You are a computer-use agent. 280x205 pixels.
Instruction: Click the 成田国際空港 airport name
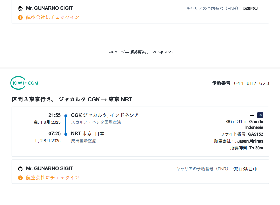click(83, 141)
